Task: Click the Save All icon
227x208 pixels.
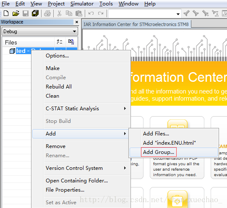Action: pos(35,13)
